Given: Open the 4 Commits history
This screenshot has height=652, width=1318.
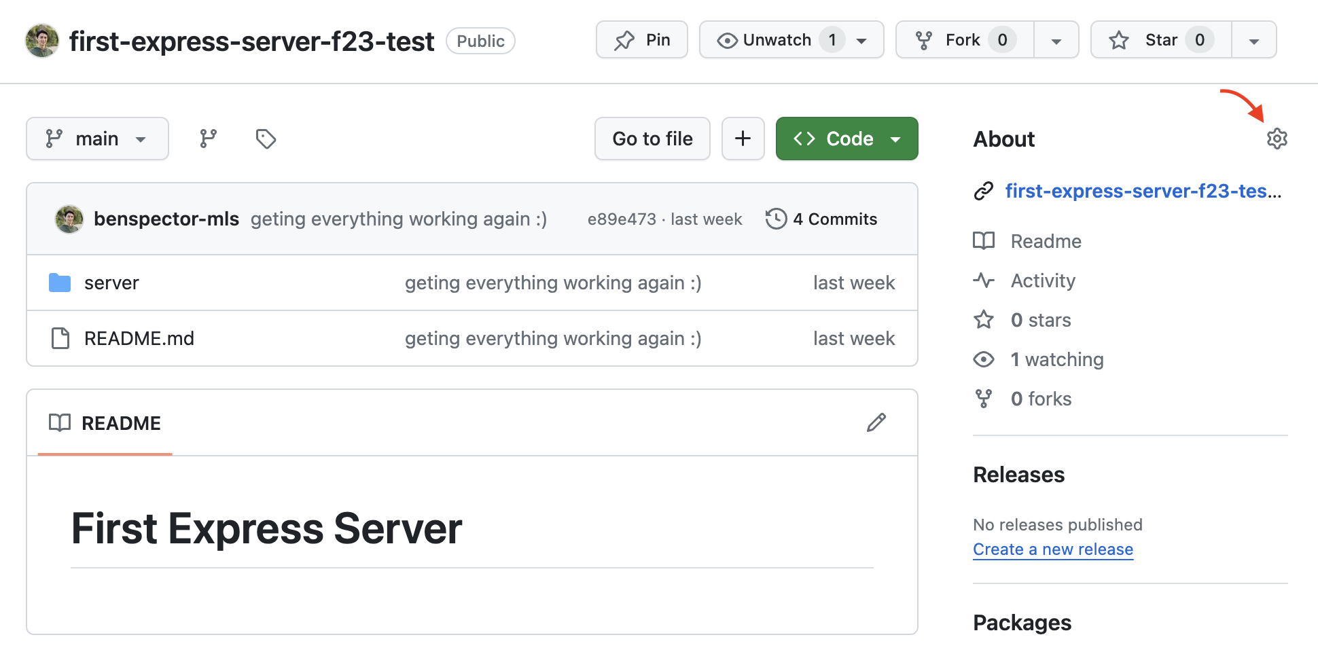Looking at the screenshot, I should pyautogui.click(x=821, y=219).
